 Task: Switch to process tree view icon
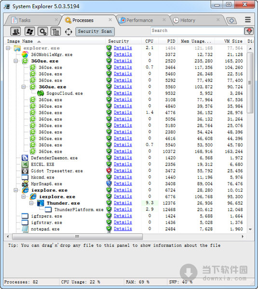[x=55, y=31]
